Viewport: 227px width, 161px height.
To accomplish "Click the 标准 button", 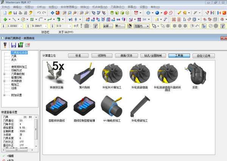I will 78,56.
